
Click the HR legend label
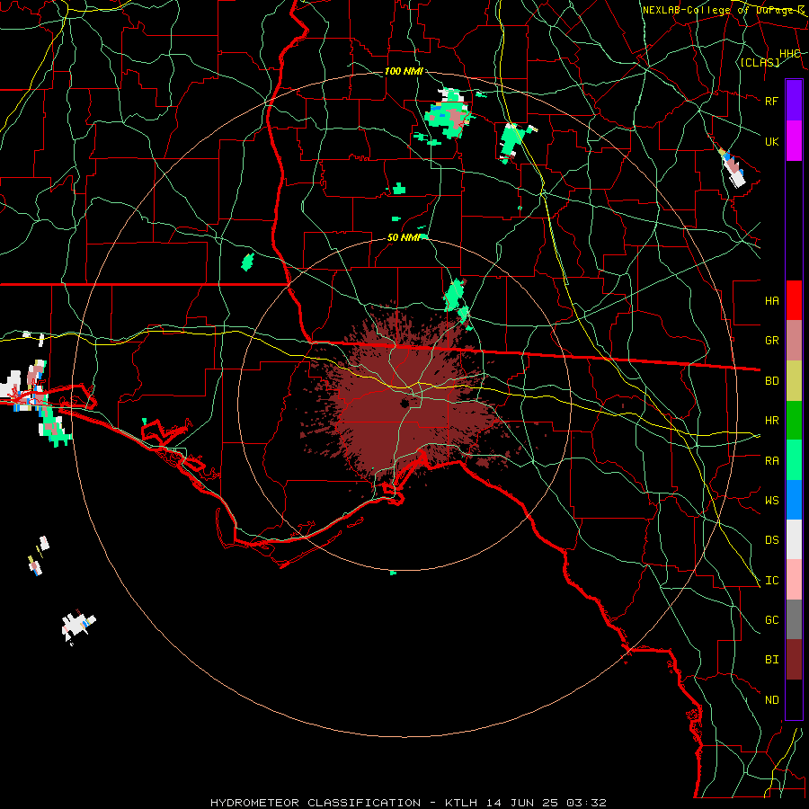pos(772,421)
